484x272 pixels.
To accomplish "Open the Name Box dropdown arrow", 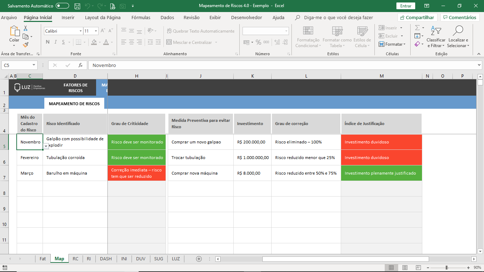I will click(x=34, y=65).
